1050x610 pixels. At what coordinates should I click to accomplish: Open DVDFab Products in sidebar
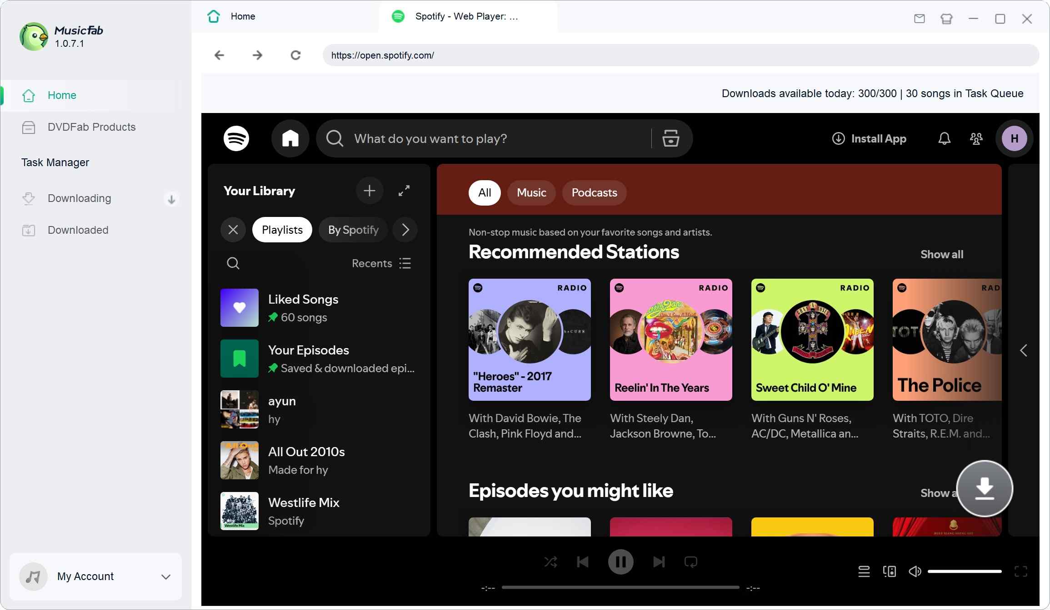pyautogui.click(x=95, y=127)
